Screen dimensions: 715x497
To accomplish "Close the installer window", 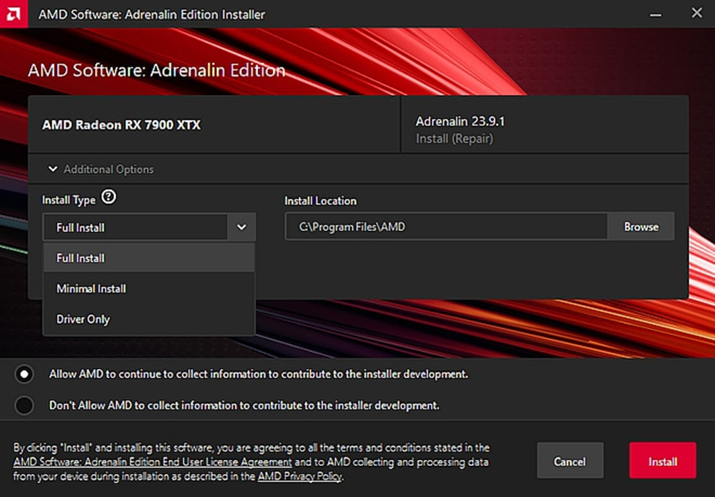I will click(696, 14).
